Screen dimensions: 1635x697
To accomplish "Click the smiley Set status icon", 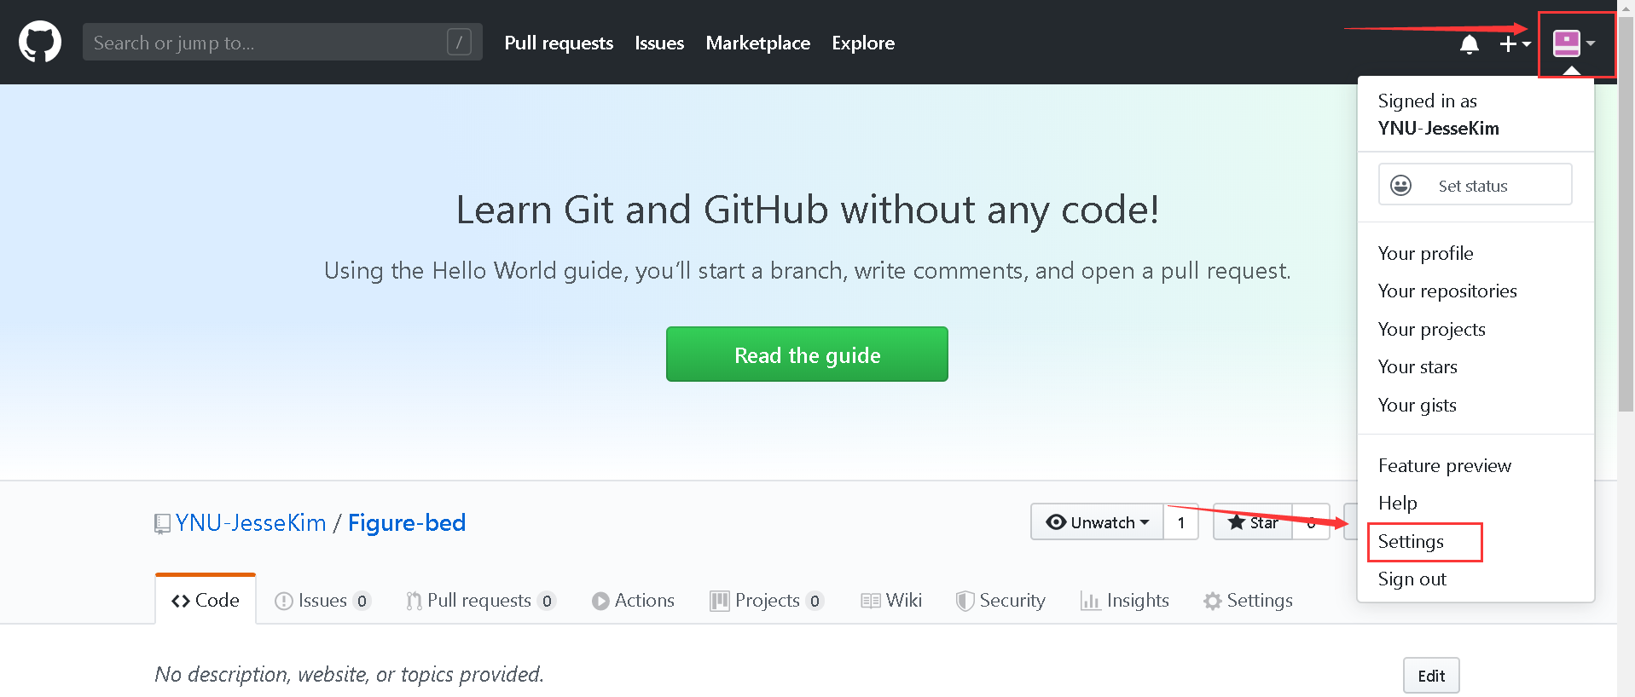I will point(1400,185).
